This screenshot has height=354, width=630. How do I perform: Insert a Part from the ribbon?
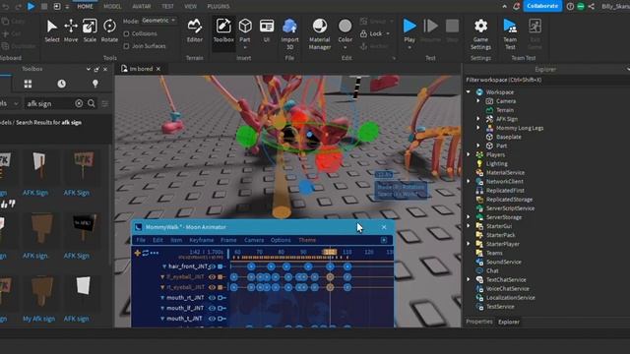245,30
